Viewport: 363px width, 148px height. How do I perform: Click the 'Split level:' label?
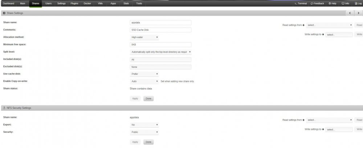[x=9, y=52]
